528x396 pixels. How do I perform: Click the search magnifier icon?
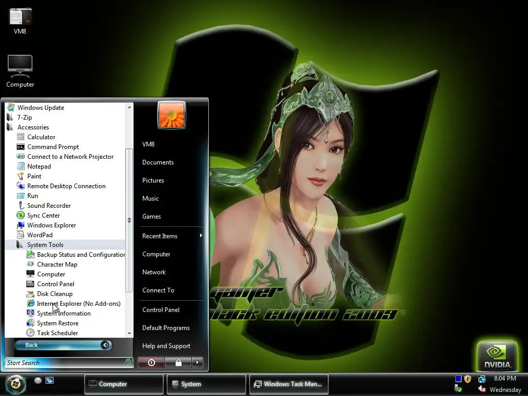pos(128,362)
